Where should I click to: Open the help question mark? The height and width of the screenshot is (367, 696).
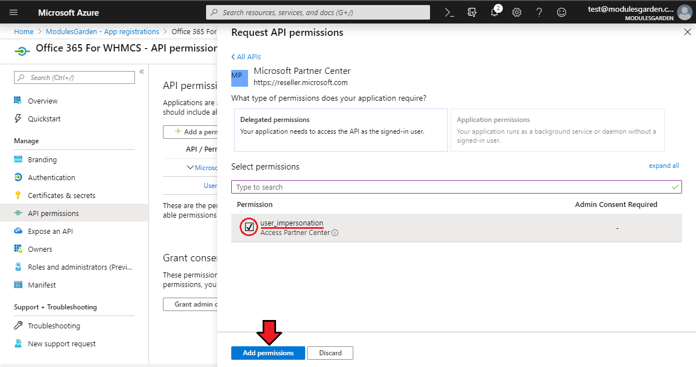(x=539, y=12)
